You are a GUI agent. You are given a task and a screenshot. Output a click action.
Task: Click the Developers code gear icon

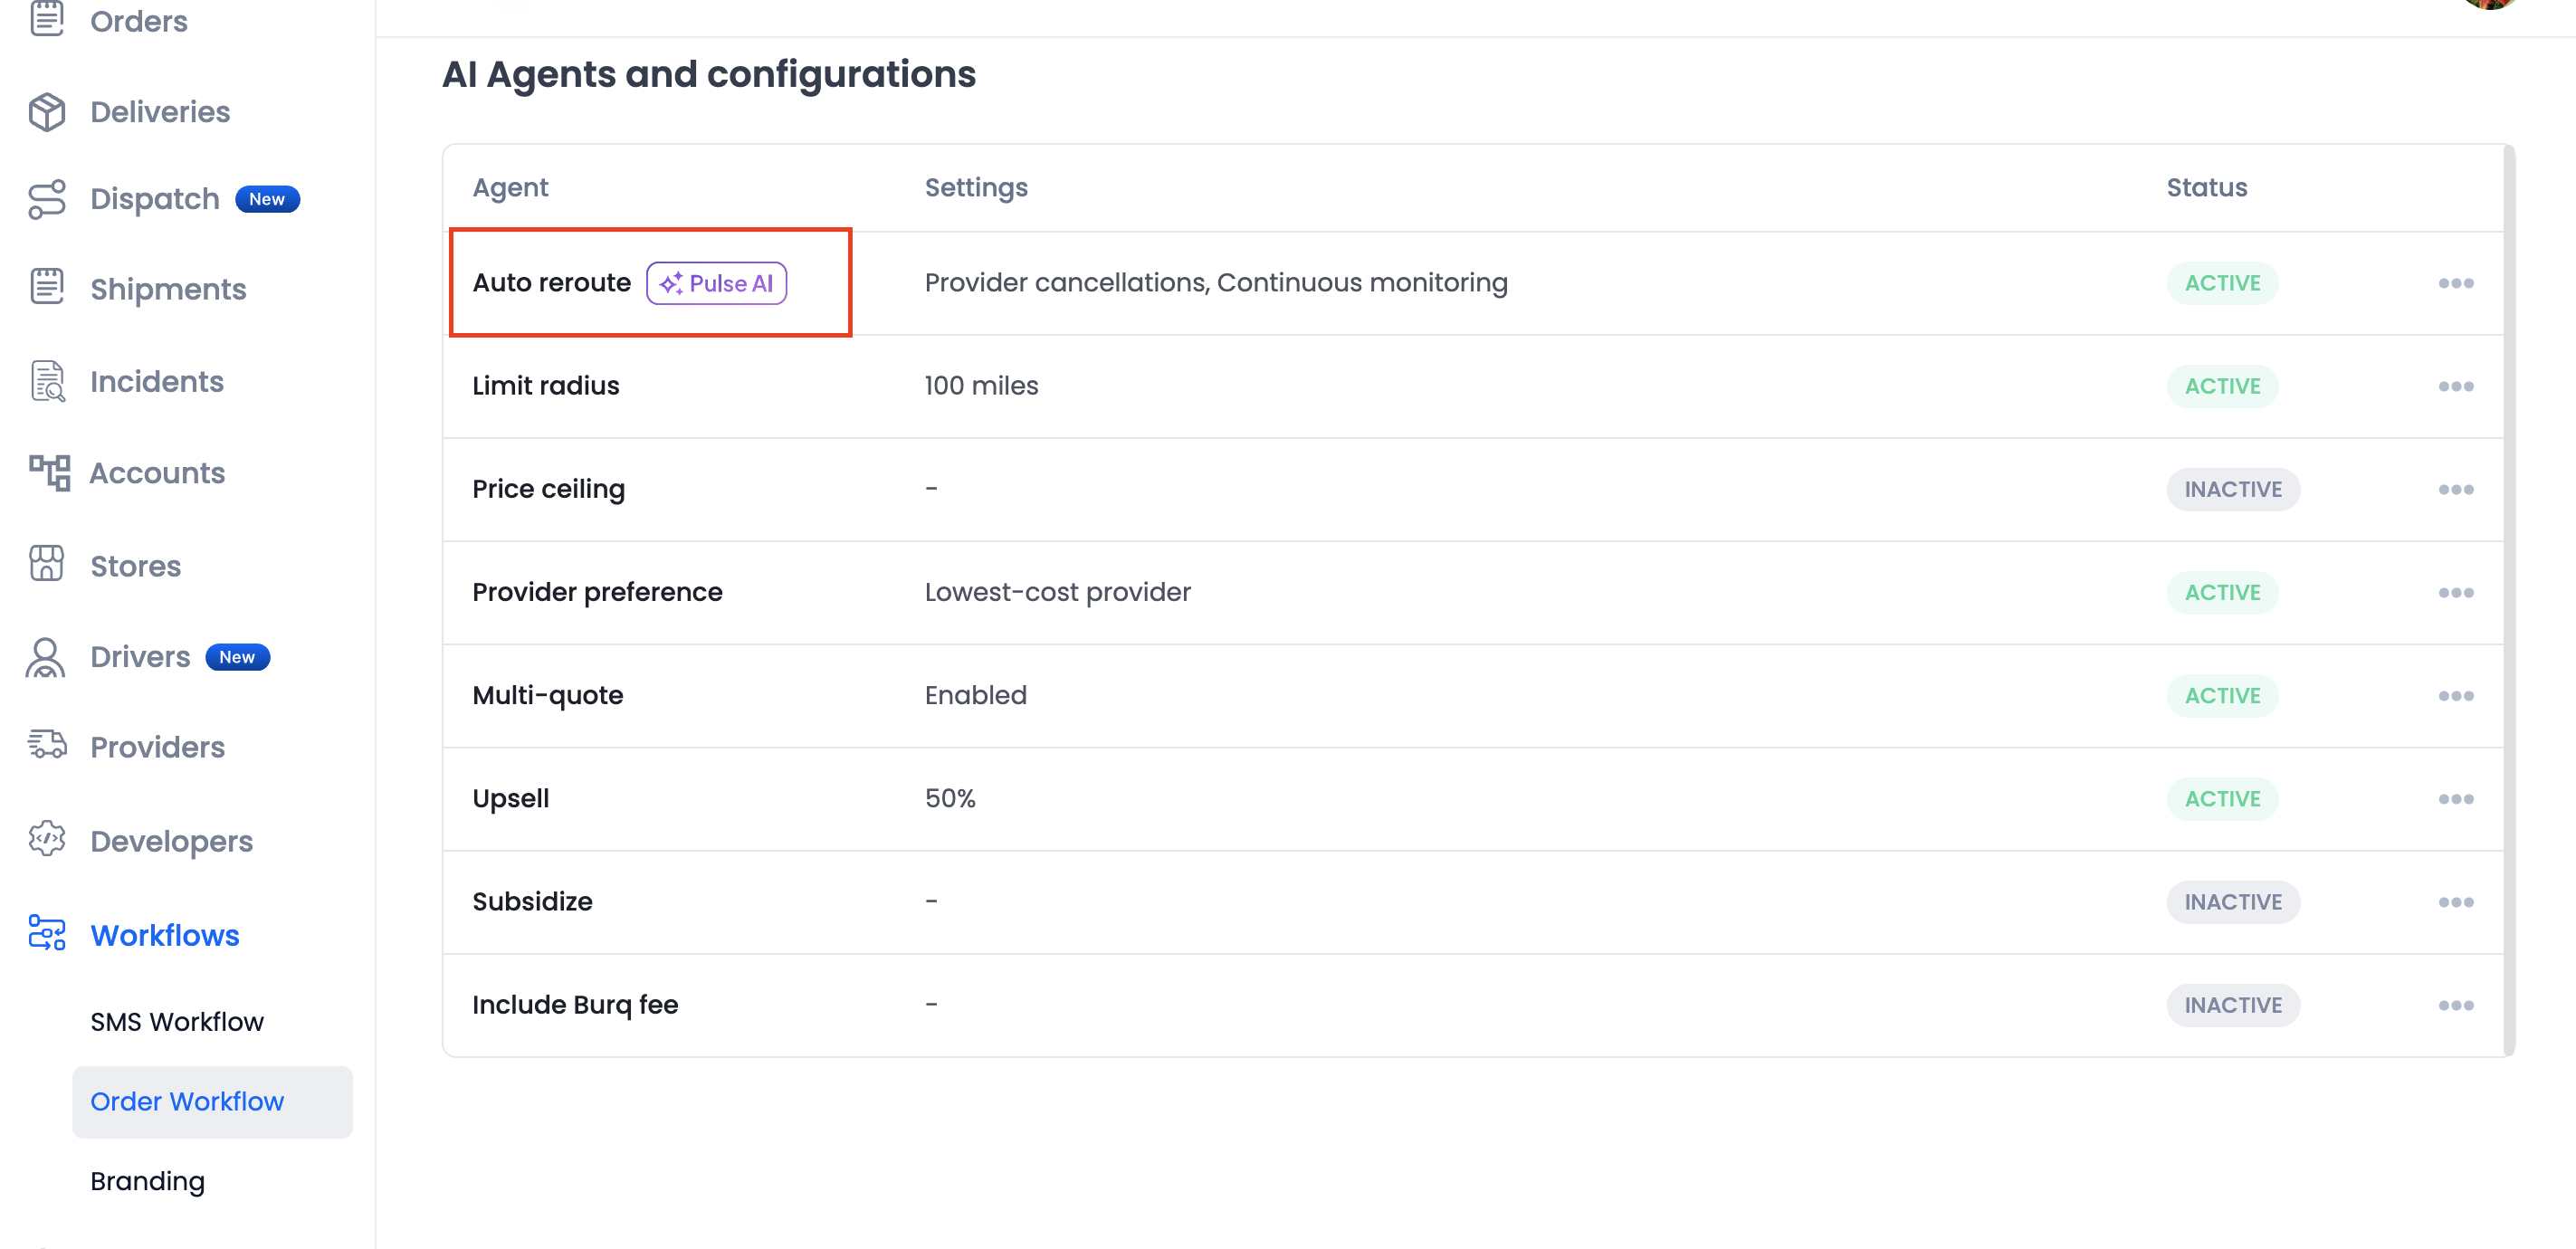(x=46, y=839)
